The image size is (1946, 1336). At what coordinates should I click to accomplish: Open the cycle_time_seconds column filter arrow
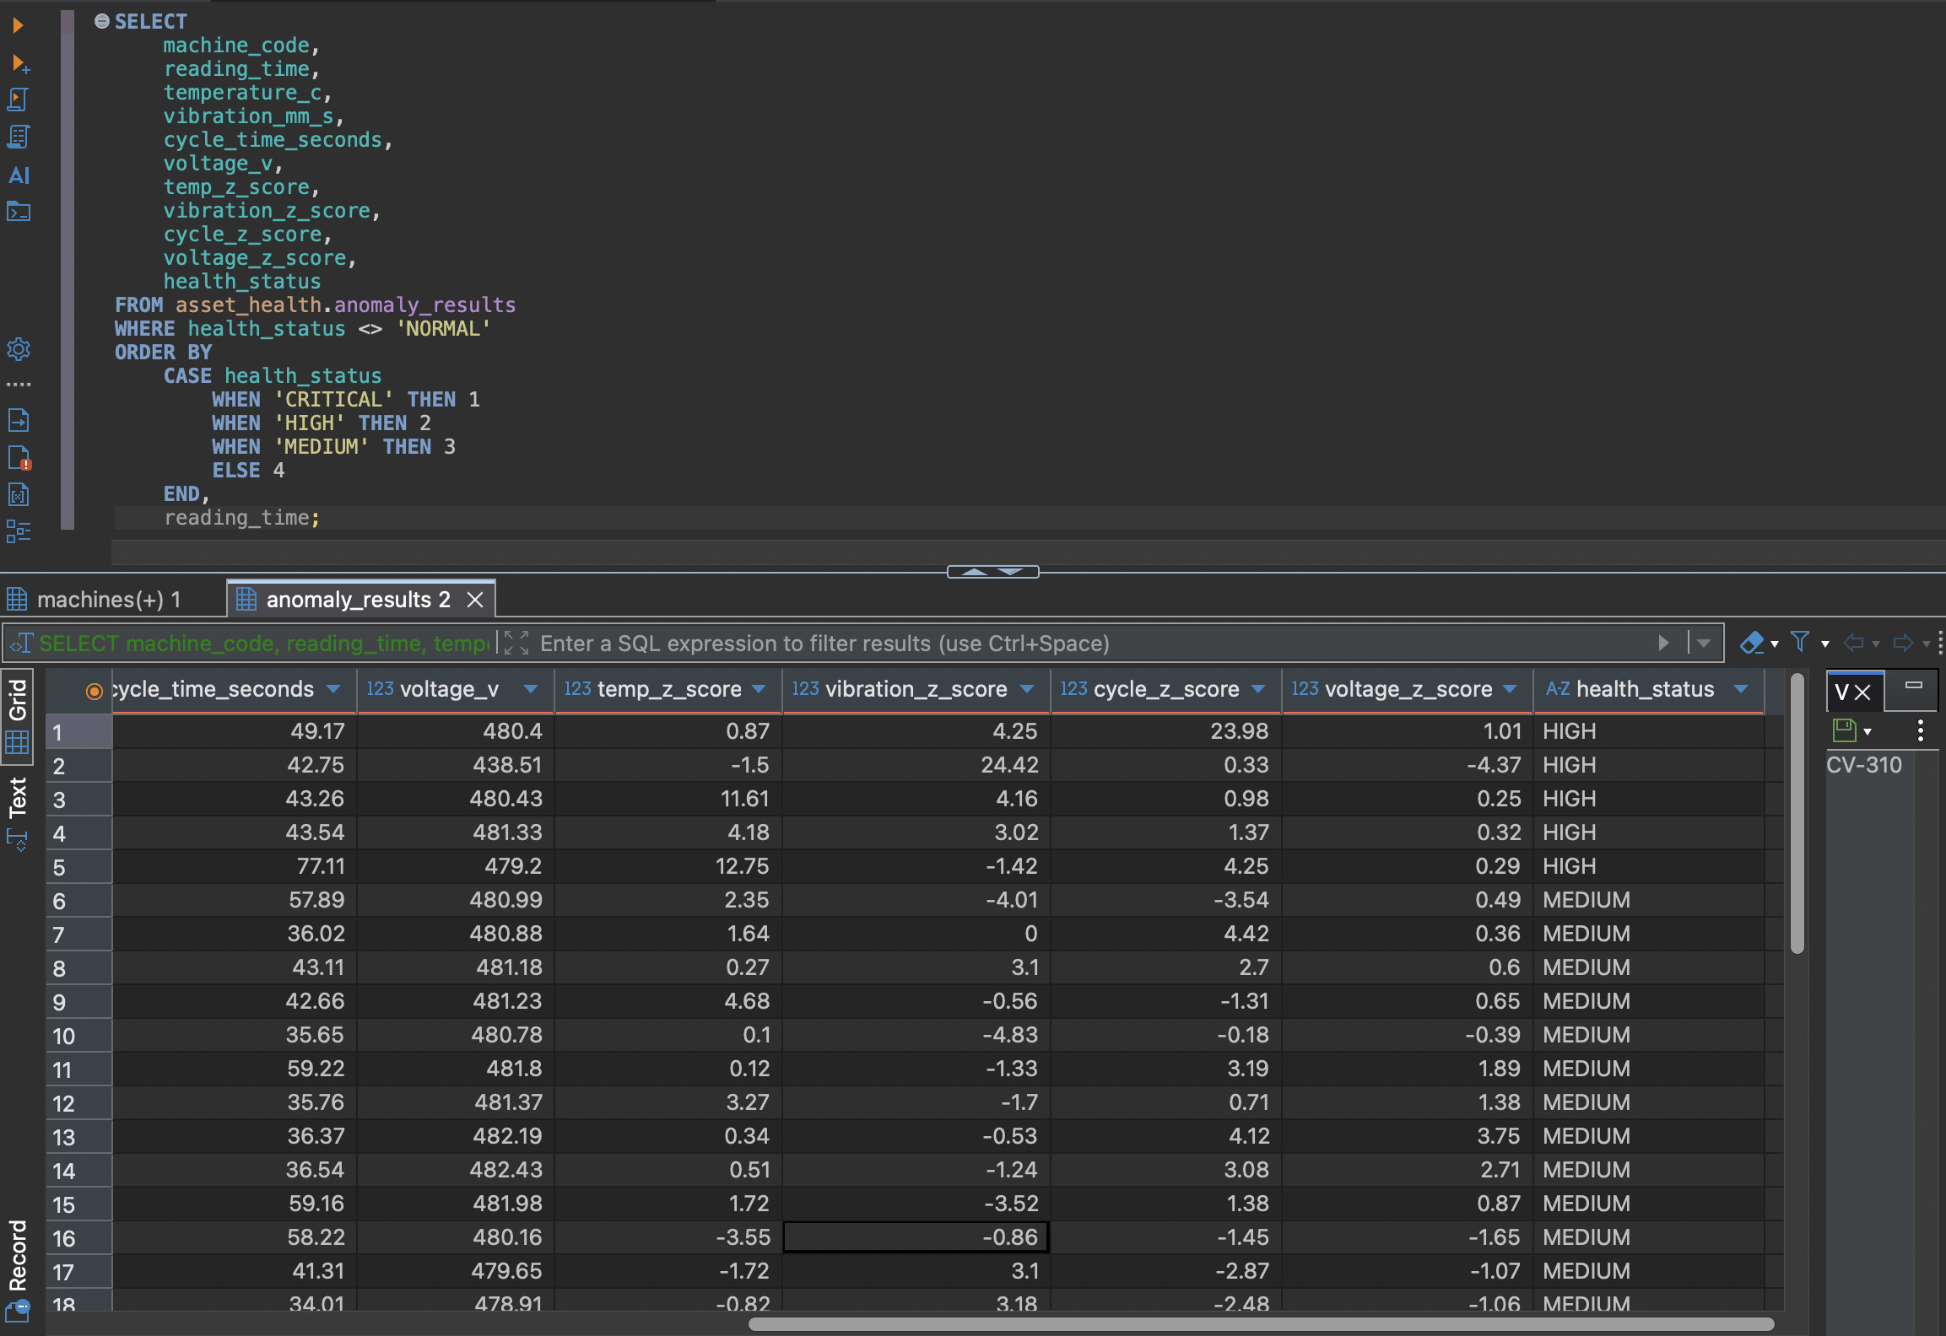coord(333,689)
